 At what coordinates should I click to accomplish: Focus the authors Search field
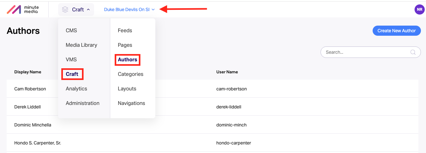tap(371, 52)
